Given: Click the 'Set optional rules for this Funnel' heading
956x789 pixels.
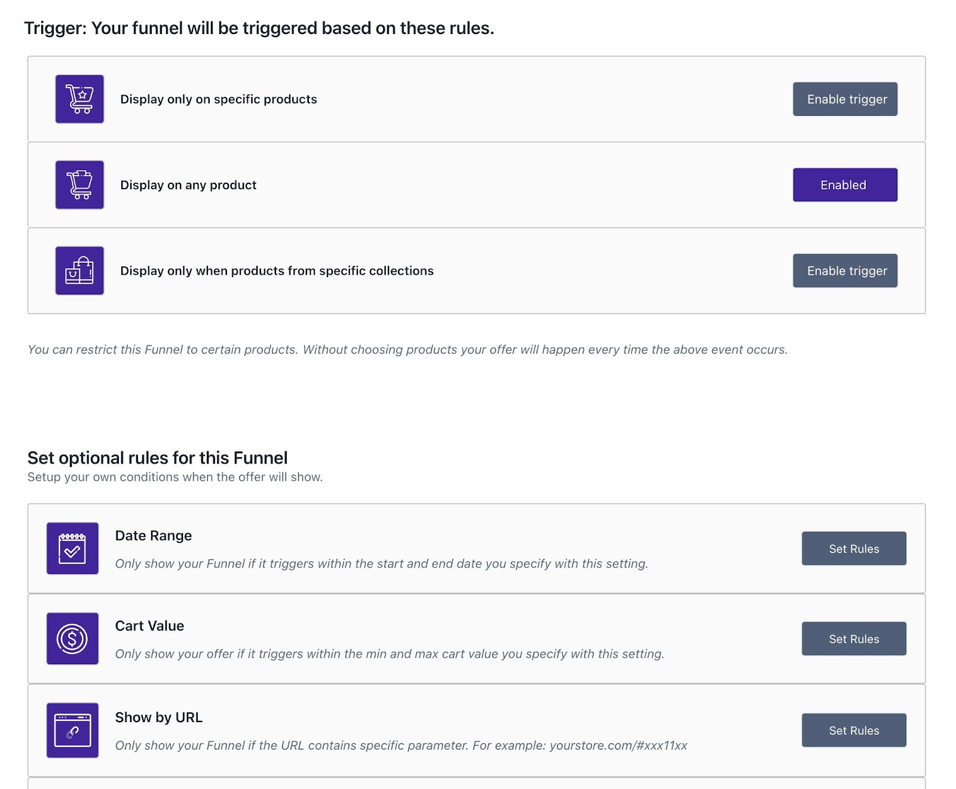Looking at the screenshot, I should coord(157,458).
